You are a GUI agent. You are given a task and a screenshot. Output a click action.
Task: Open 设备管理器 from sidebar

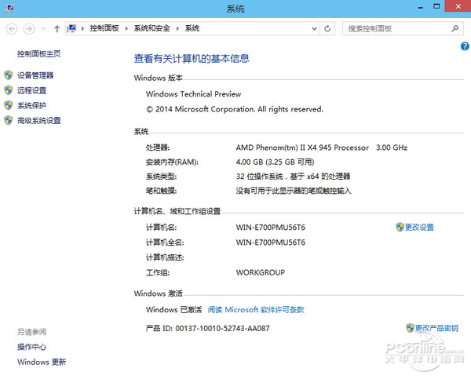[35, 75]
